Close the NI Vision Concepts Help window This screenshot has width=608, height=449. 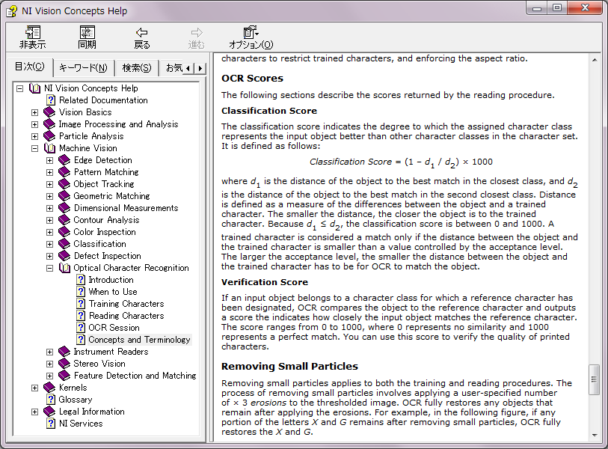[x=586, y=8]
